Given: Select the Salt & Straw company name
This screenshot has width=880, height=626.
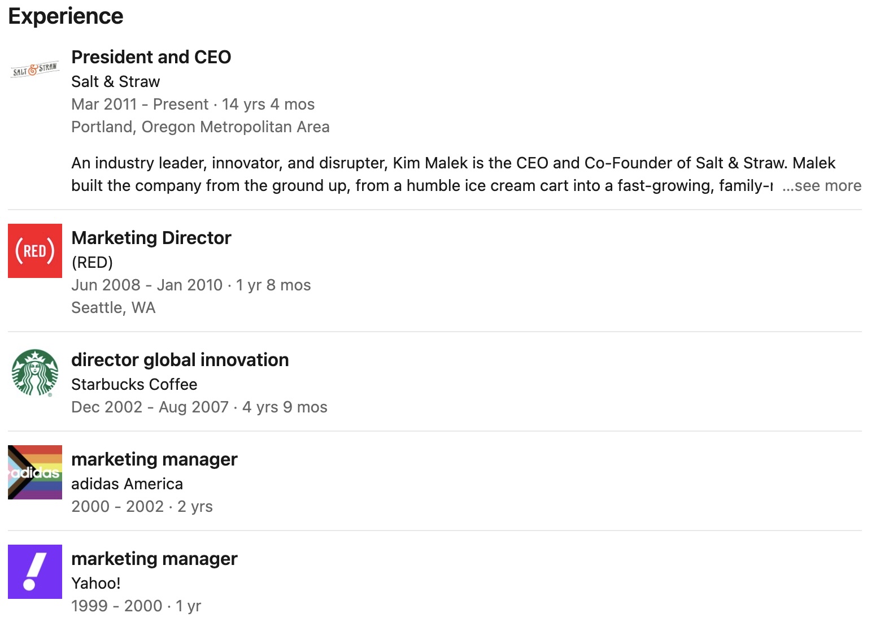Looking at the screenshot, I should (x=116, y=82).
